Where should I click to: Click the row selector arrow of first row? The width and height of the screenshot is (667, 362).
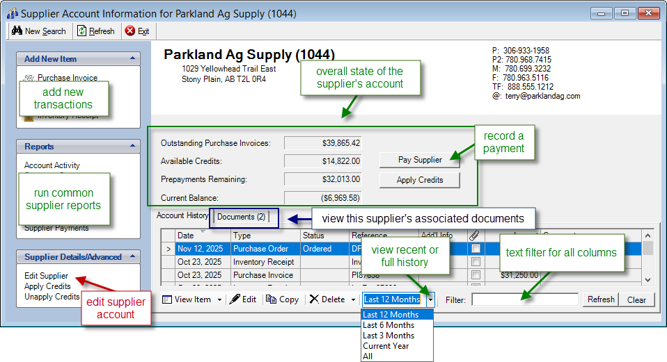click(x=168, y=249)
